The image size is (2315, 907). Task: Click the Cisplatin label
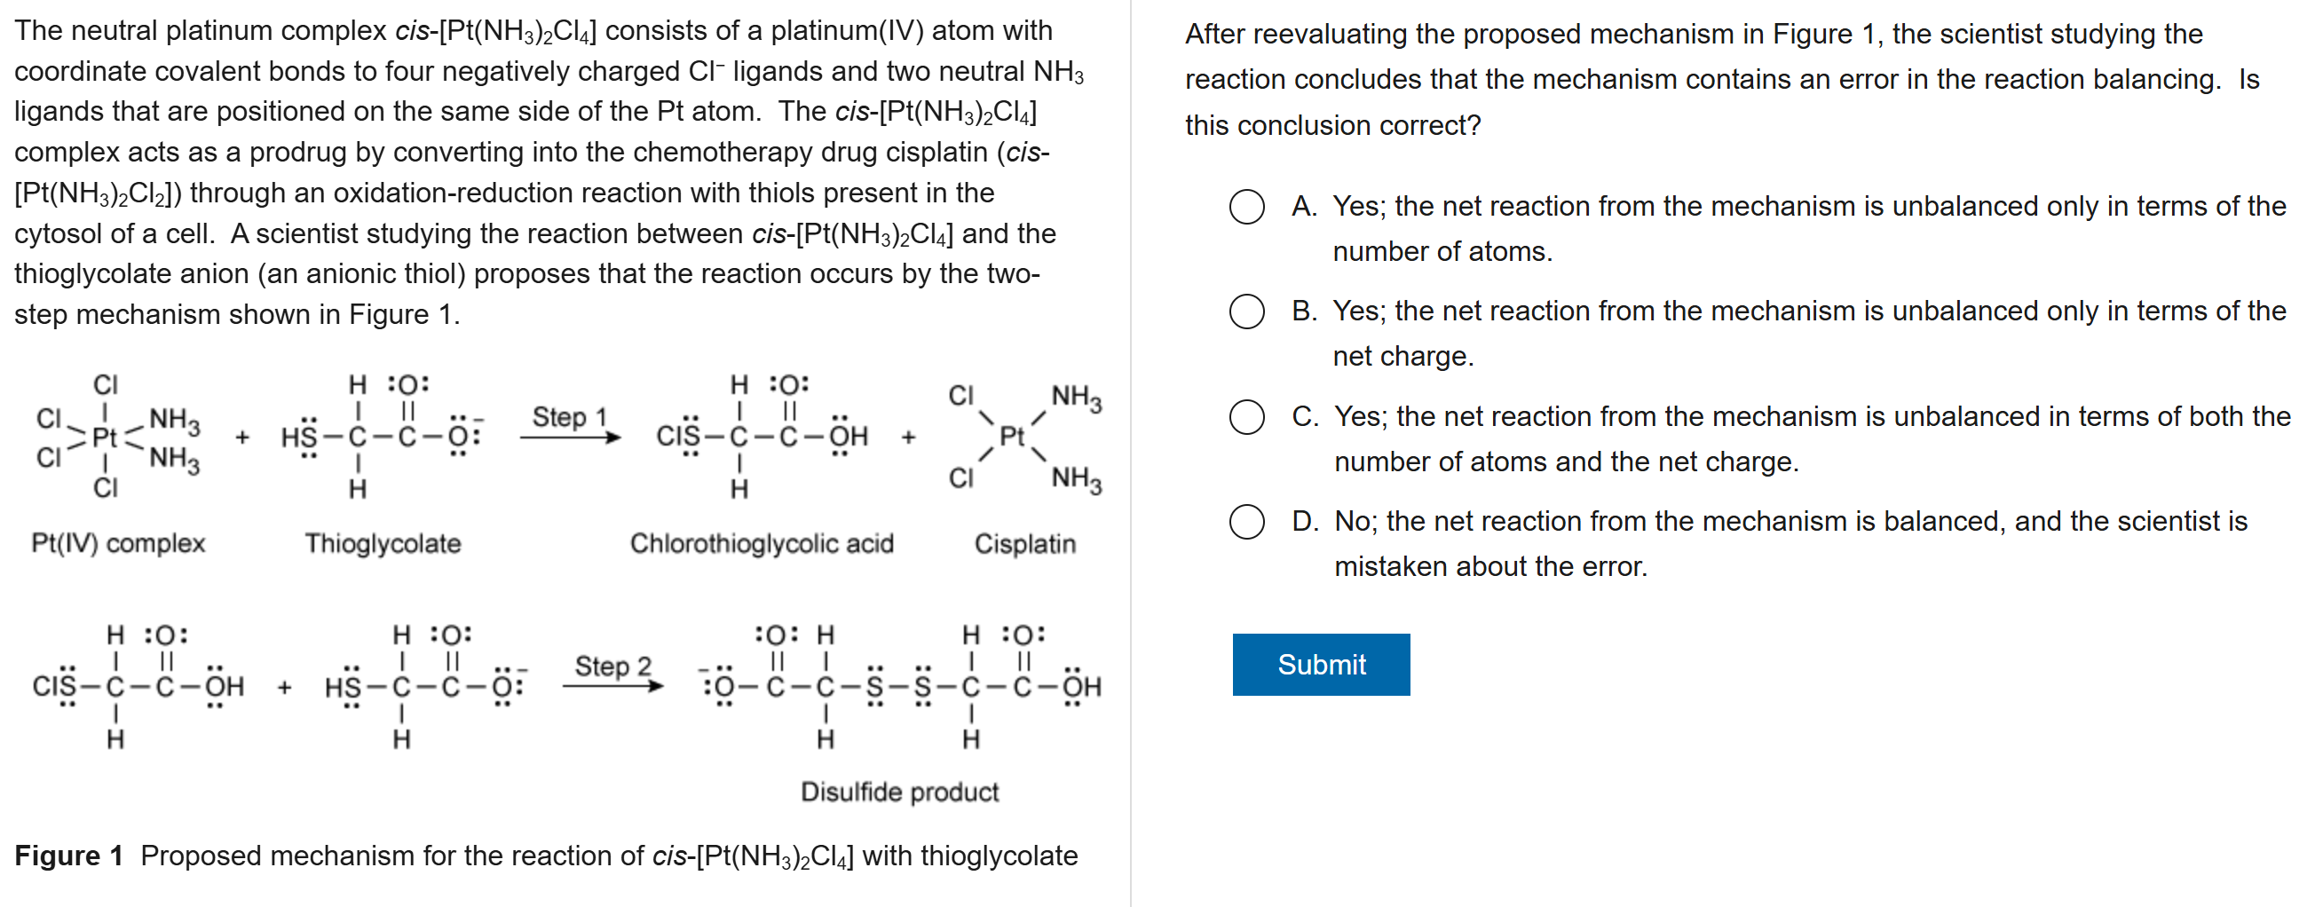tap(1024, 544)
